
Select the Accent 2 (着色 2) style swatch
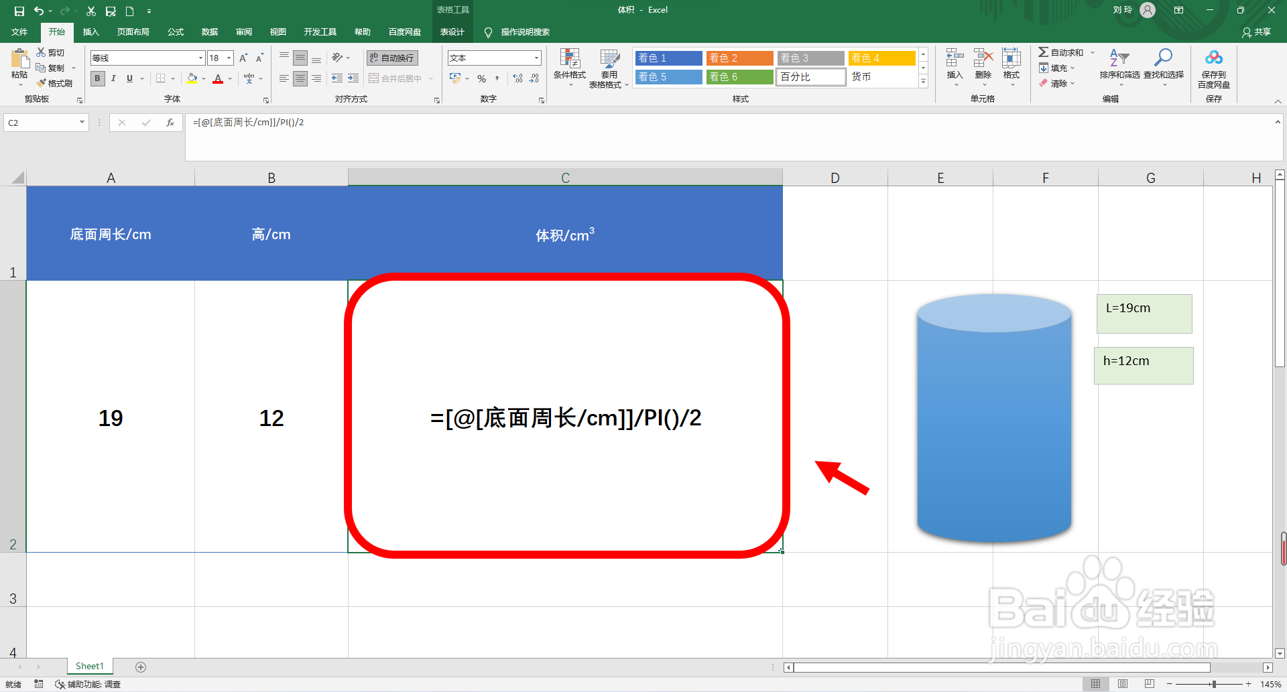[740, 58]
